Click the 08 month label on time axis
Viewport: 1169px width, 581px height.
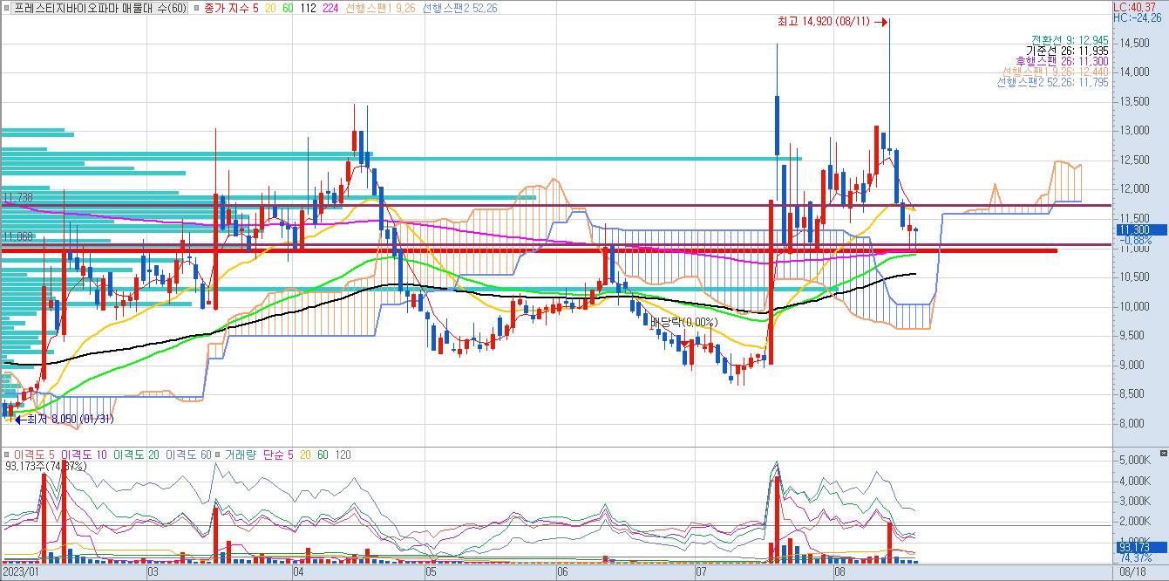coord(839,573)
